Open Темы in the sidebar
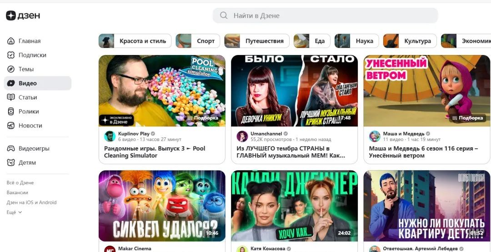491x252 pixels. tap(38, 69)
